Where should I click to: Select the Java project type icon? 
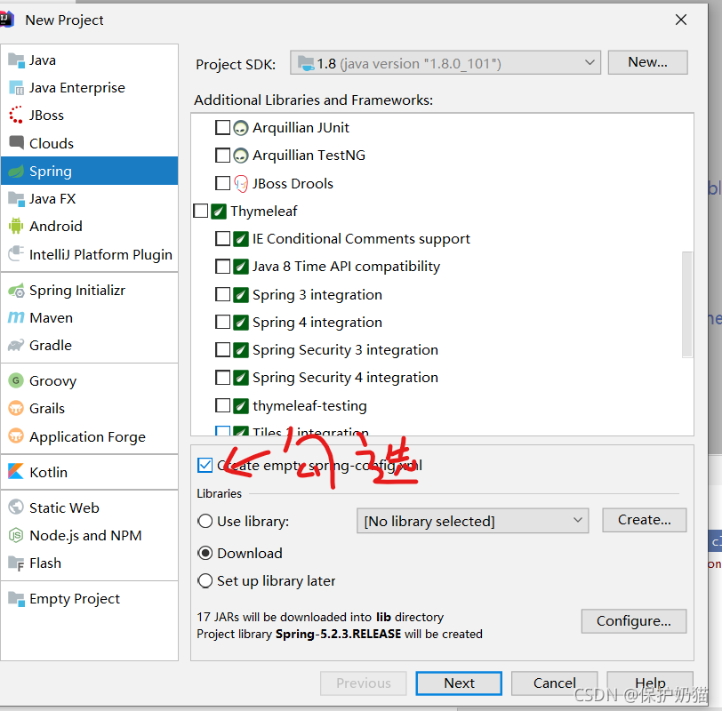[17, 60]
